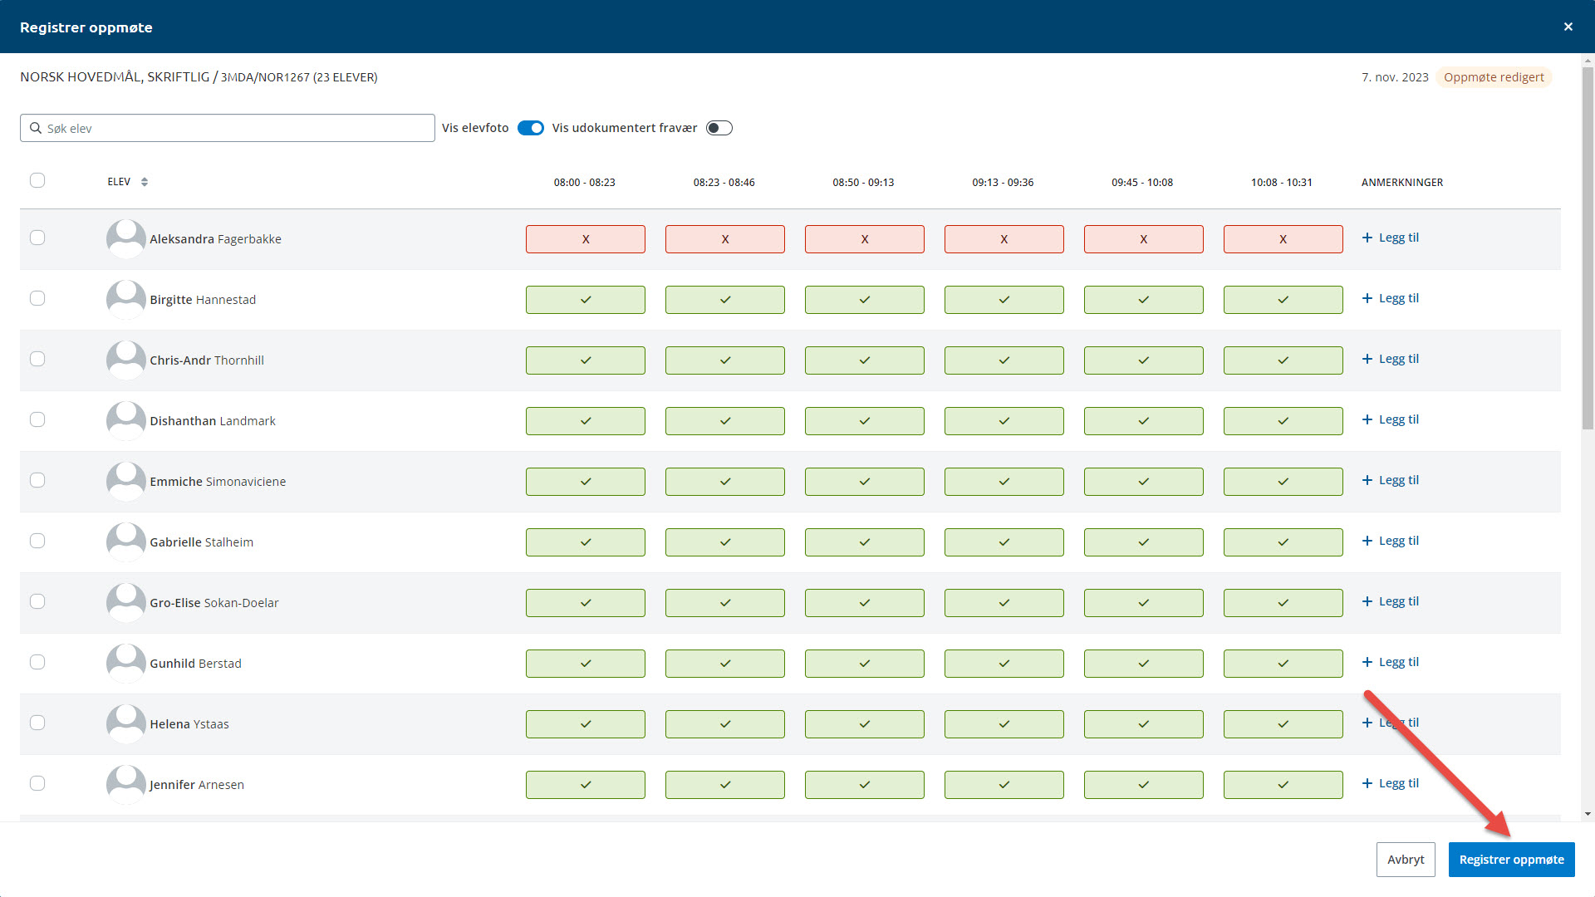Screen dimensions: 1595x897
Task: Click the 08:00 - 08:23 column header
Action: pyautogui.click(x=585, y=183)
